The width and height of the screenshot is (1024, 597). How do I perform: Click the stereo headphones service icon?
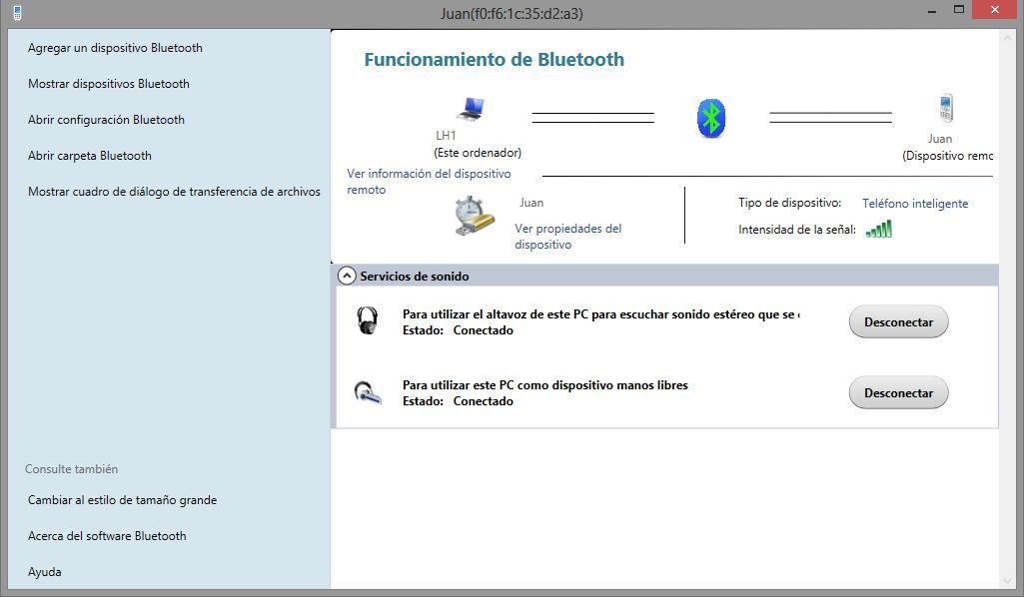[368, 321]
